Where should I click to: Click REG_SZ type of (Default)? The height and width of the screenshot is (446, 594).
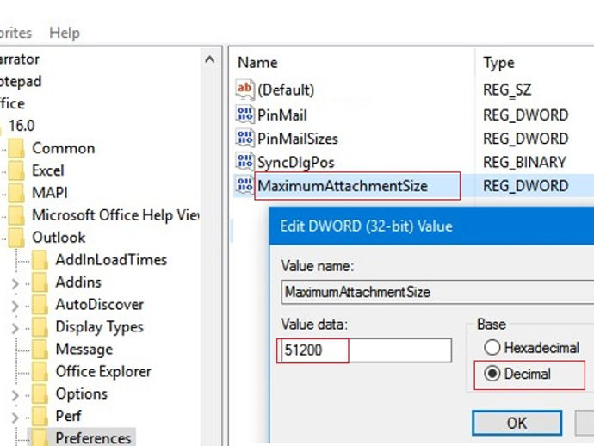click(x=507, y=90)
